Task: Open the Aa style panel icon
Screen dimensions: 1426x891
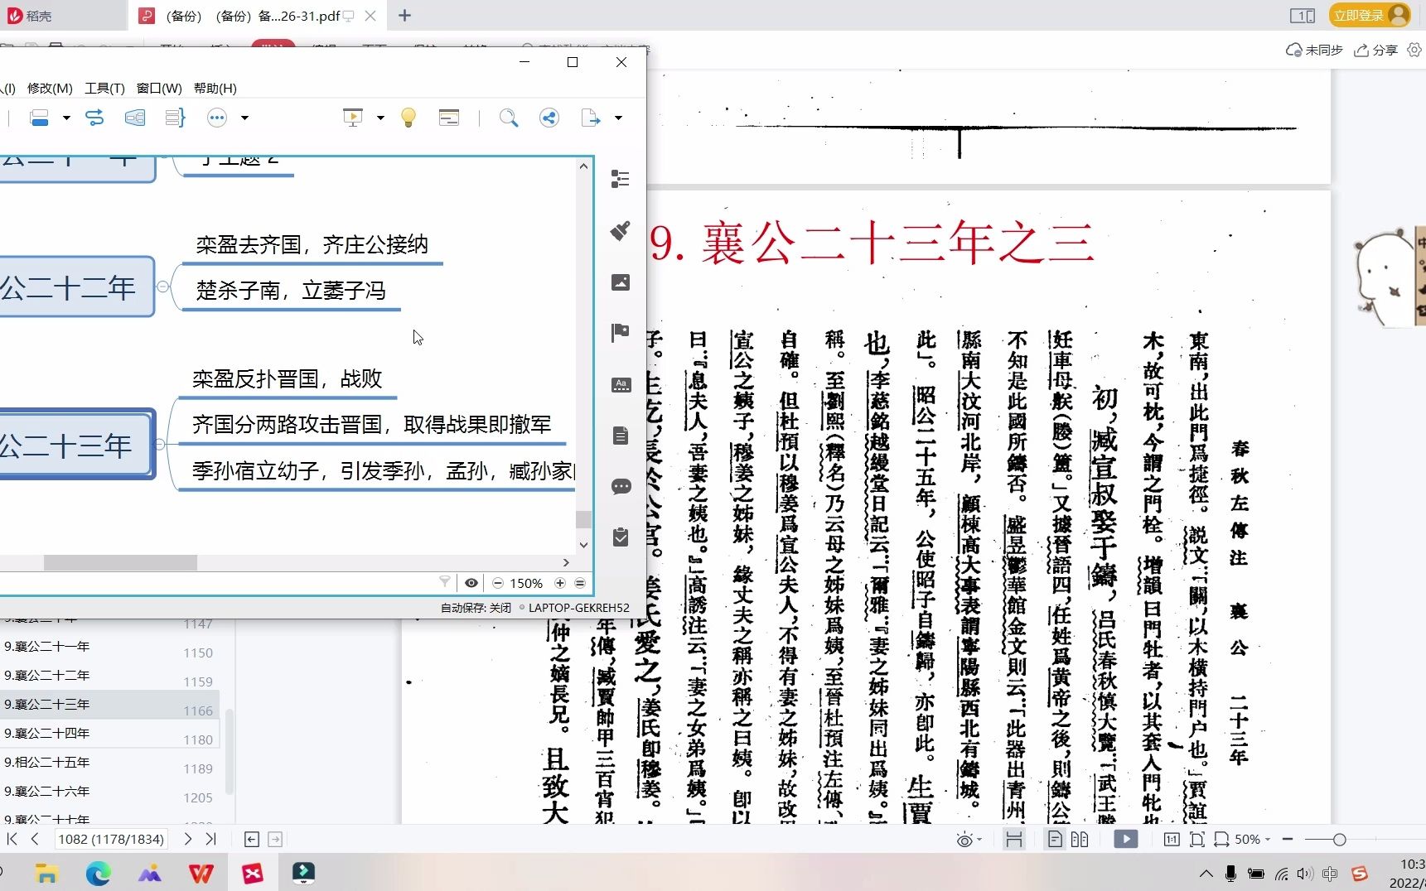Action: pos(621,384)
